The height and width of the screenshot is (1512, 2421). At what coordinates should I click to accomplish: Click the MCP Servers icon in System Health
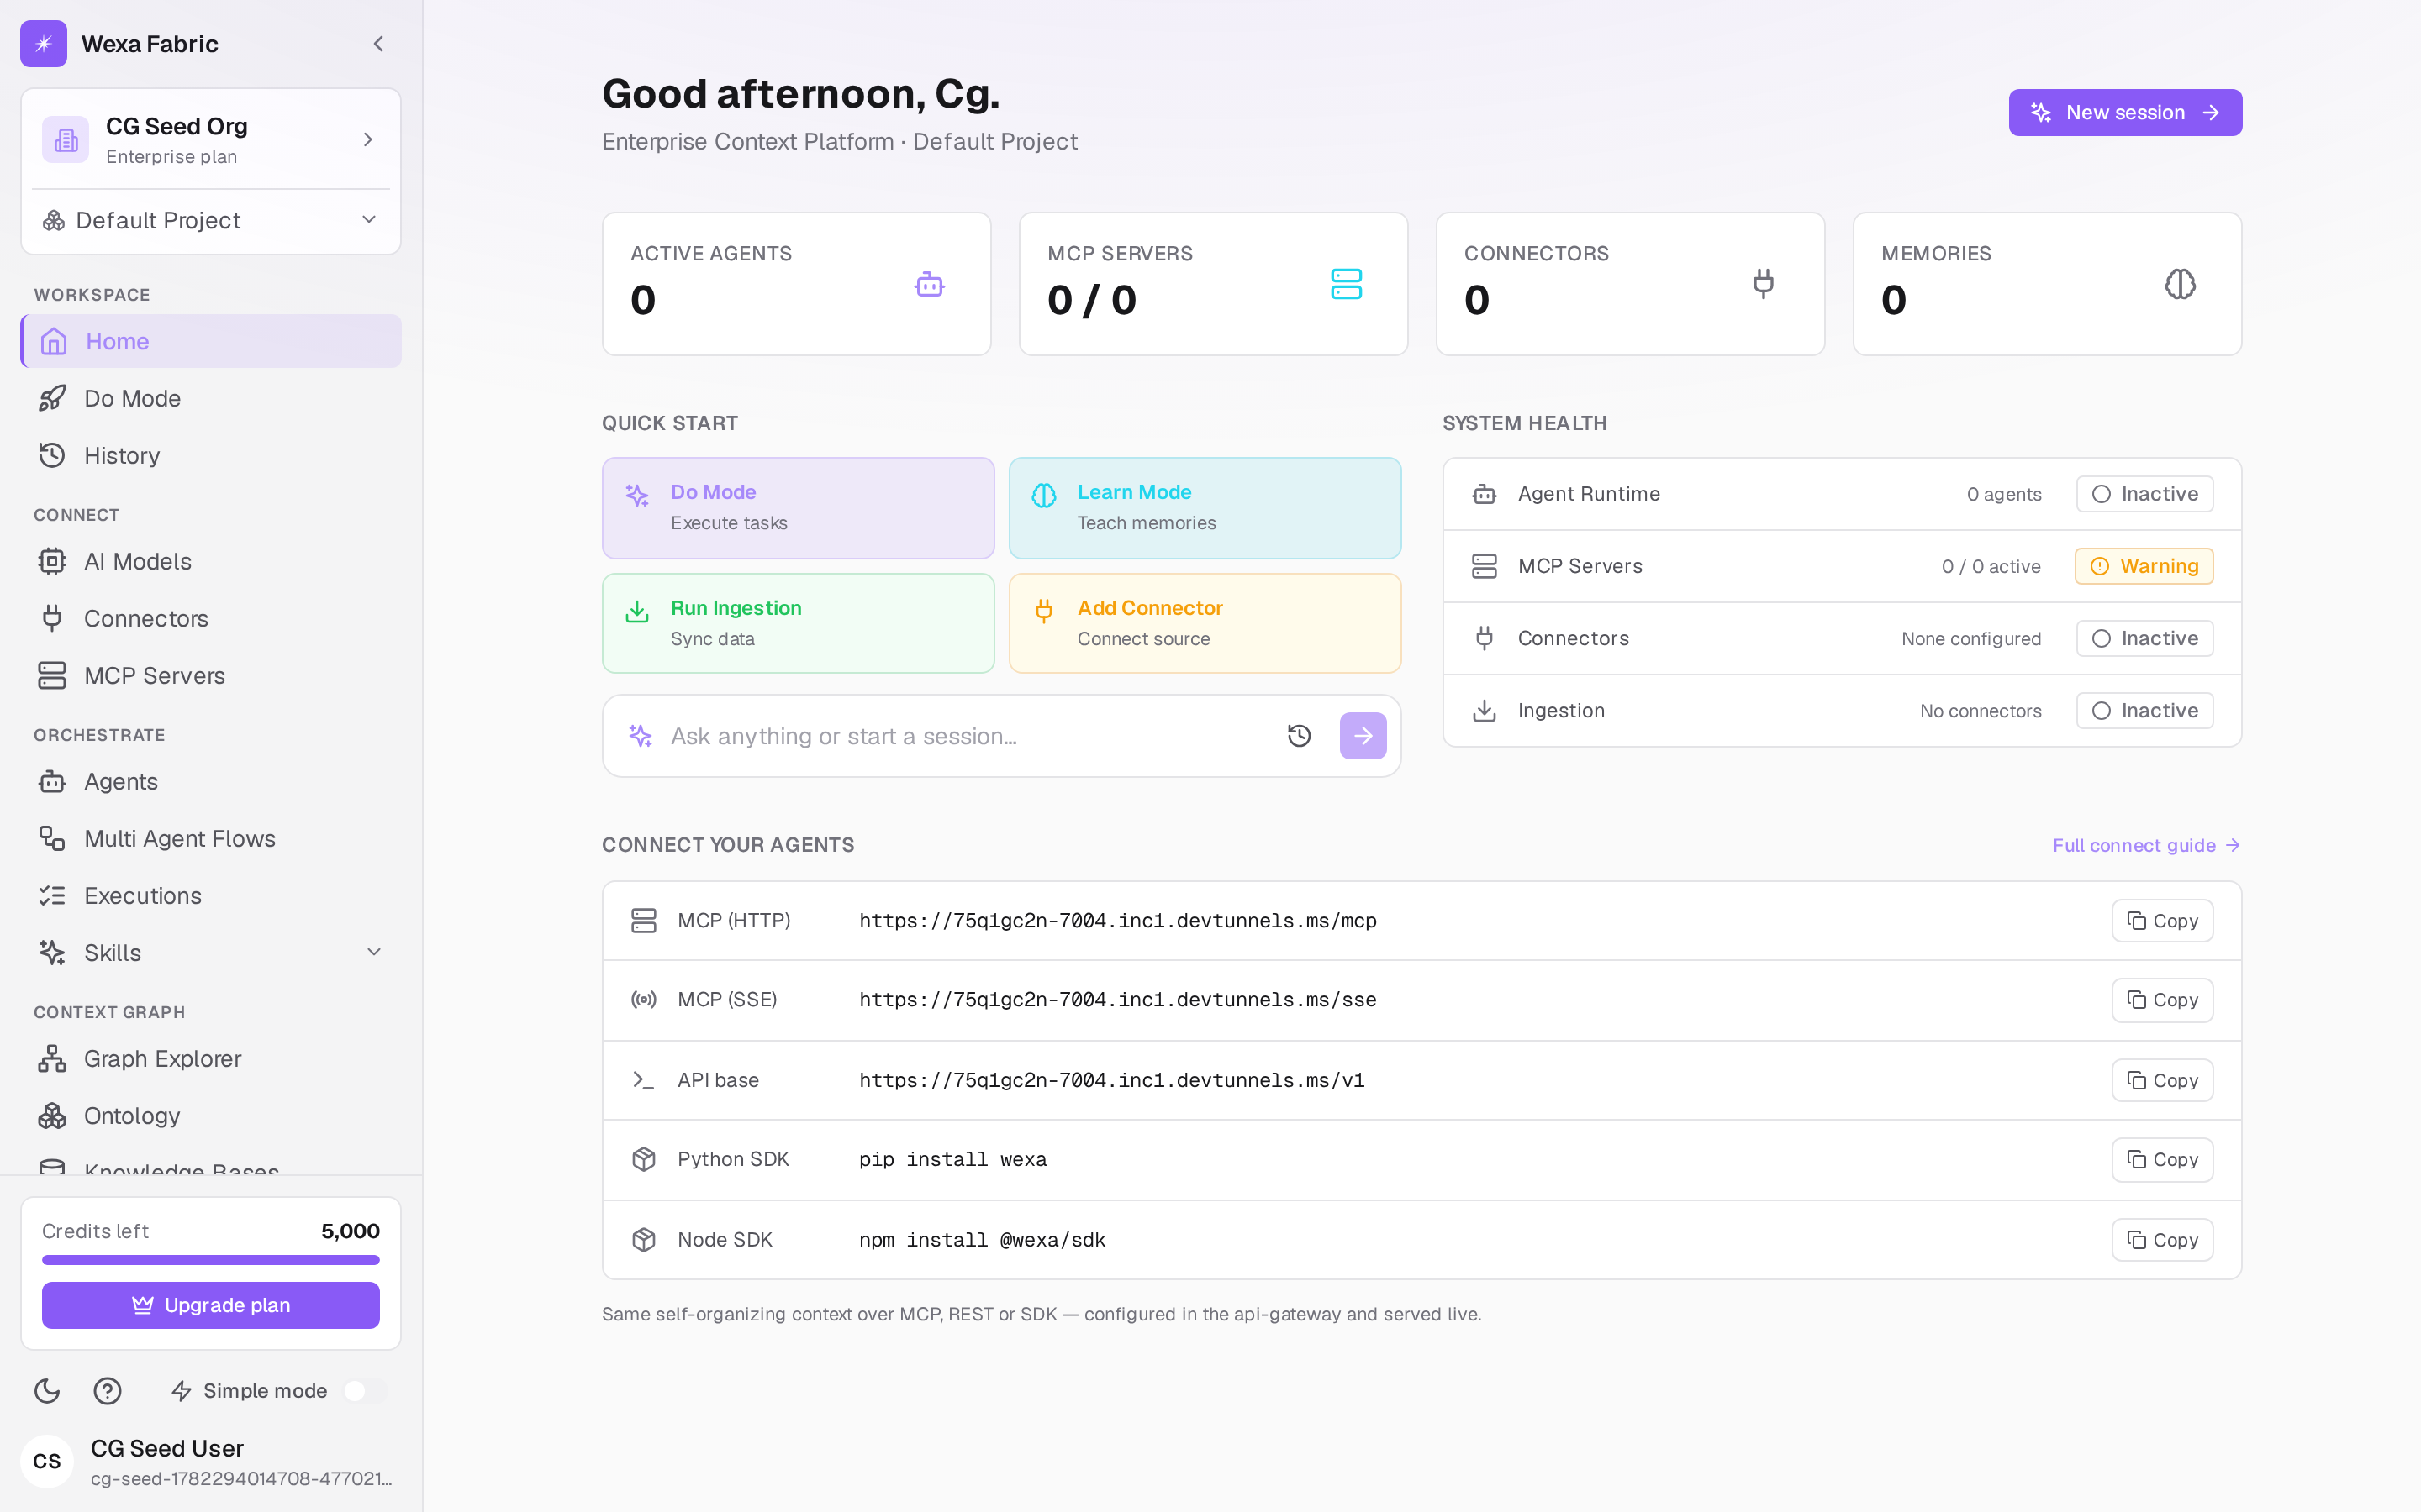(x=1485, y=566)
